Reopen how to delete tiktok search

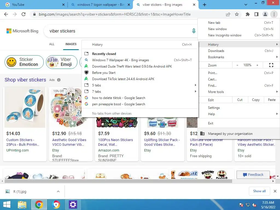140,98
